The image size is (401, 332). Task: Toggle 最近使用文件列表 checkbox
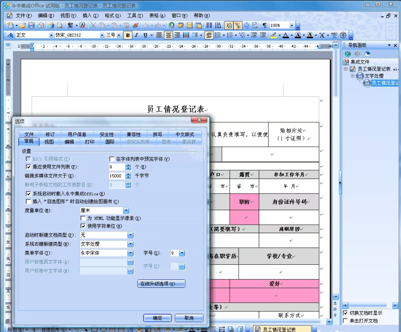pos(28,167)
